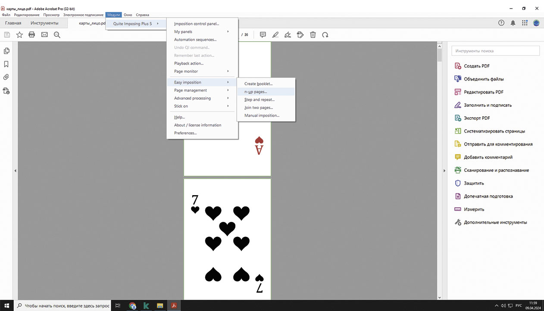
Task: Open the Редактировать PDF tool
Action: click(x=483, y=92)
